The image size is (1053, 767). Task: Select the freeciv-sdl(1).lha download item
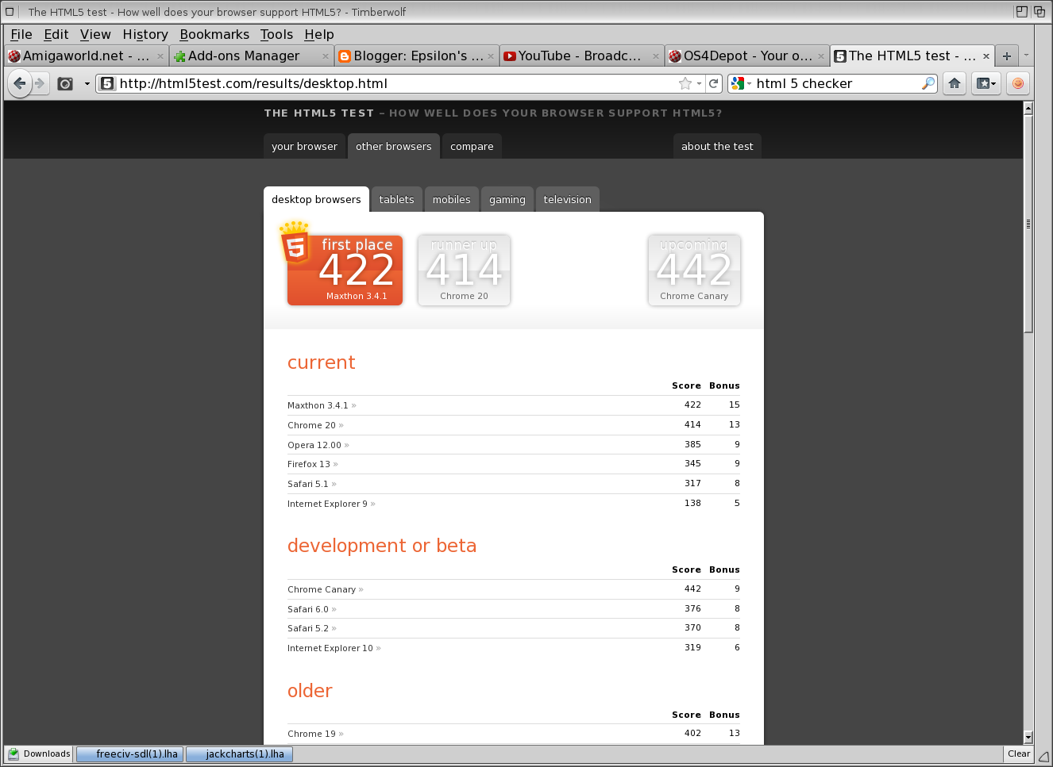[129, 754]
